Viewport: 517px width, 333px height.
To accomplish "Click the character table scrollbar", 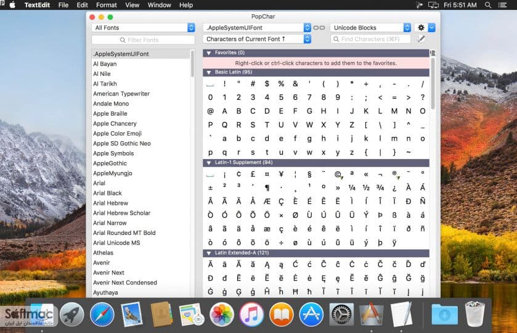I will (433, 84).
